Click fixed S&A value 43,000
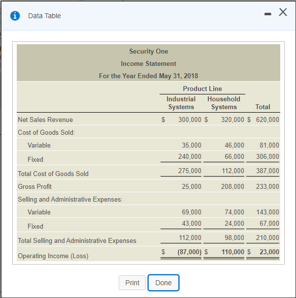Viewport: 296px width, 298px height. coord(192,223)
